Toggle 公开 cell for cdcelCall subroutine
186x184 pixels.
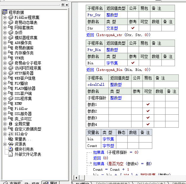[x=137, y=85]
